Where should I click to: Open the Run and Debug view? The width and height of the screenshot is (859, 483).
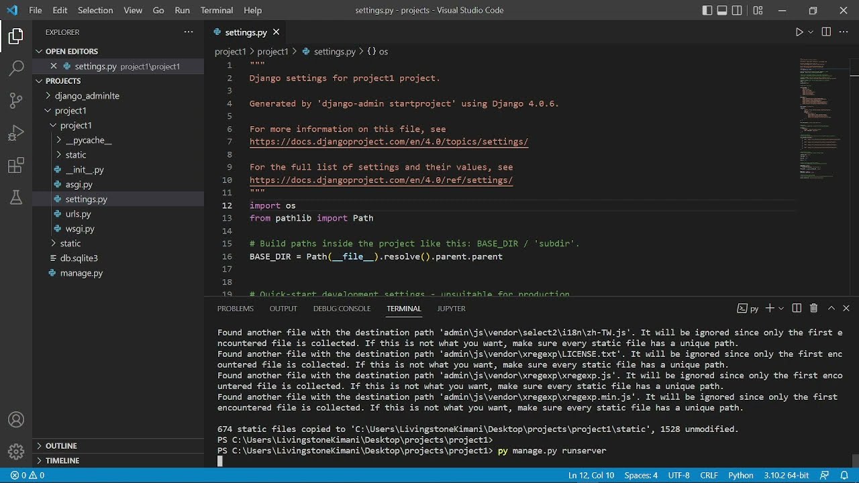pyautogui.click(x=16, y=133)
